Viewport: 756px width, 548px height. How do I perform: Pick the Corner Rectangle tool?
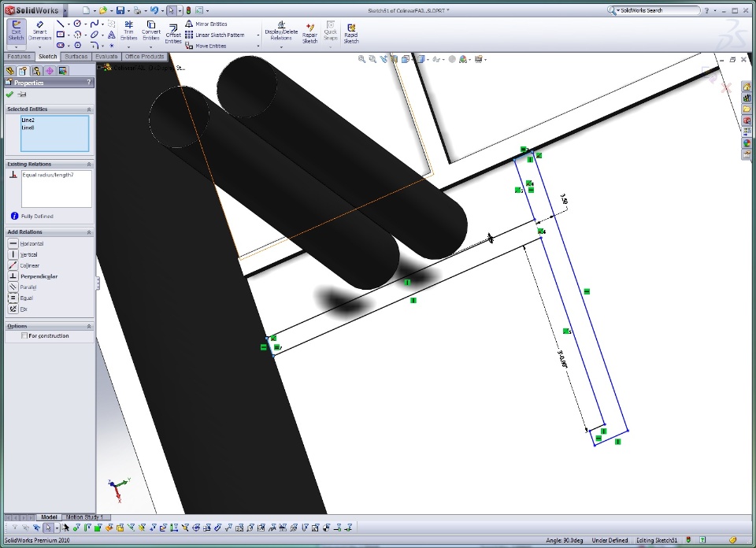[61, 35]
